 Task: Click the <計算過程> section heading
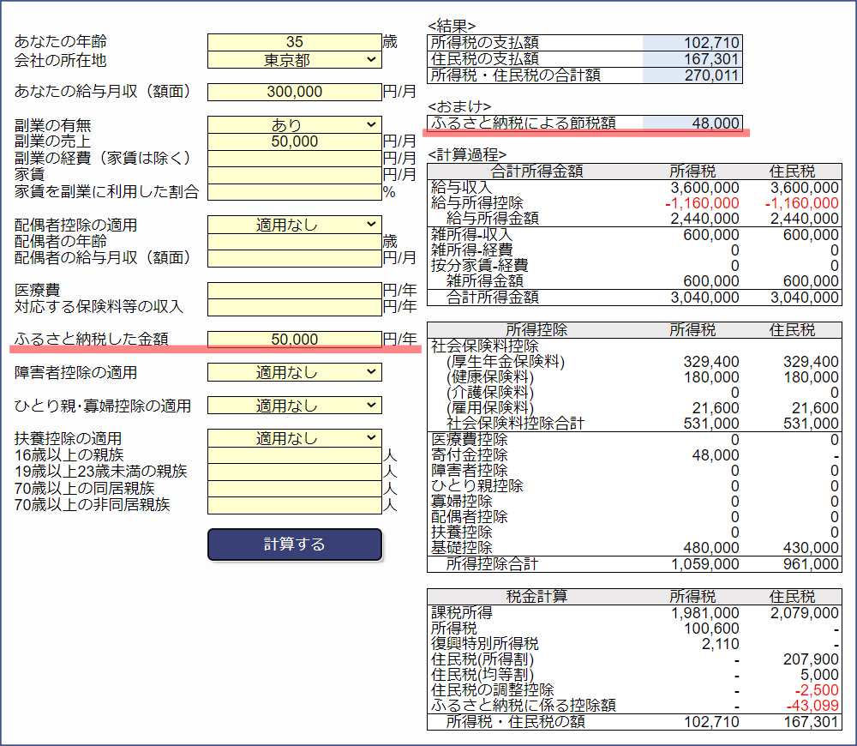467,155
